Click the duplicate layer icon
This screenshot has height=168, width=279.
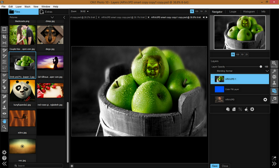[x=228, y=109]
